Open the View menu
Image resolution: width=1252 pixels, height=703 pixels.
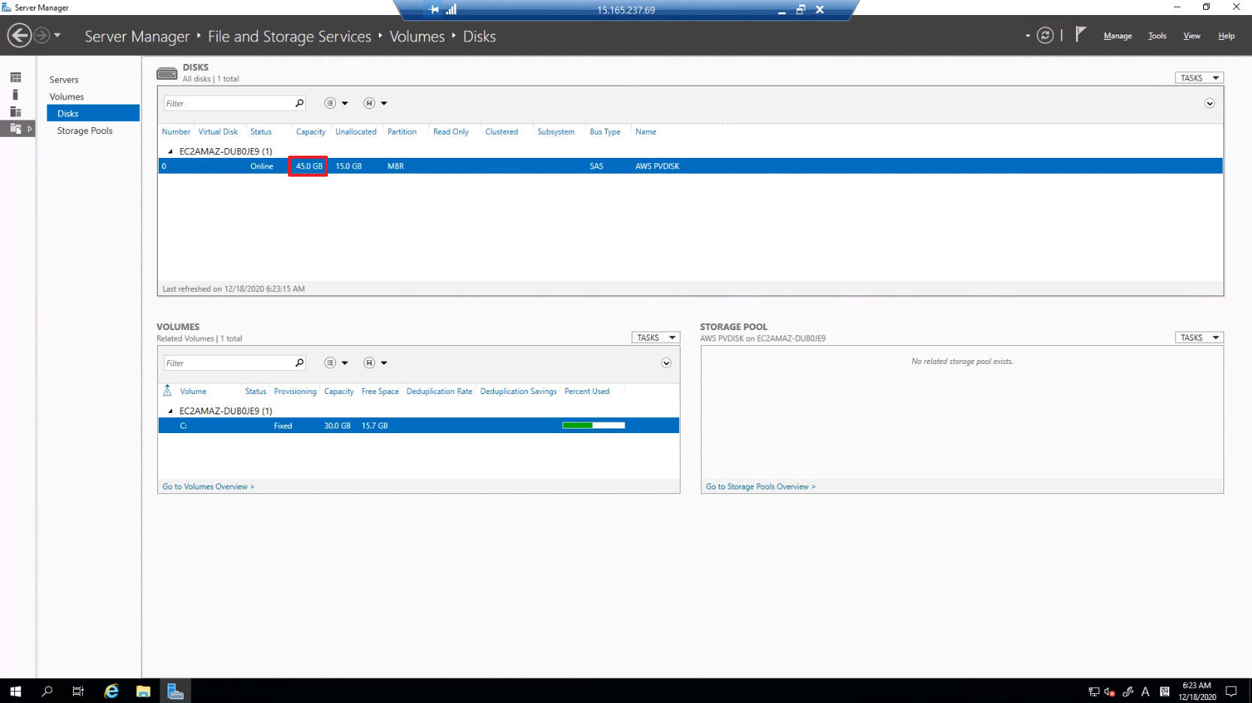(x=1192, y=35)
